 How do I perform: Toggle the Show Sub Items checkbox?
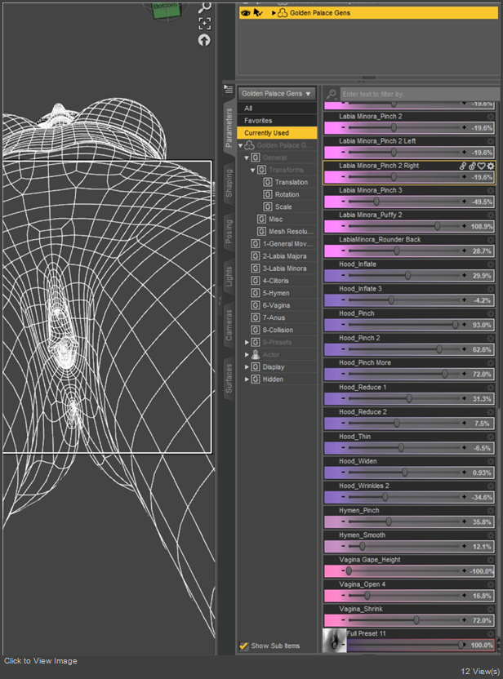tap(243, 646)
